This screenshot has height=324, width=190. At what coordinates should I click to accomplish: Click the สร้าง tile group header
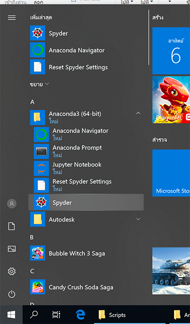tap(158, 17)
